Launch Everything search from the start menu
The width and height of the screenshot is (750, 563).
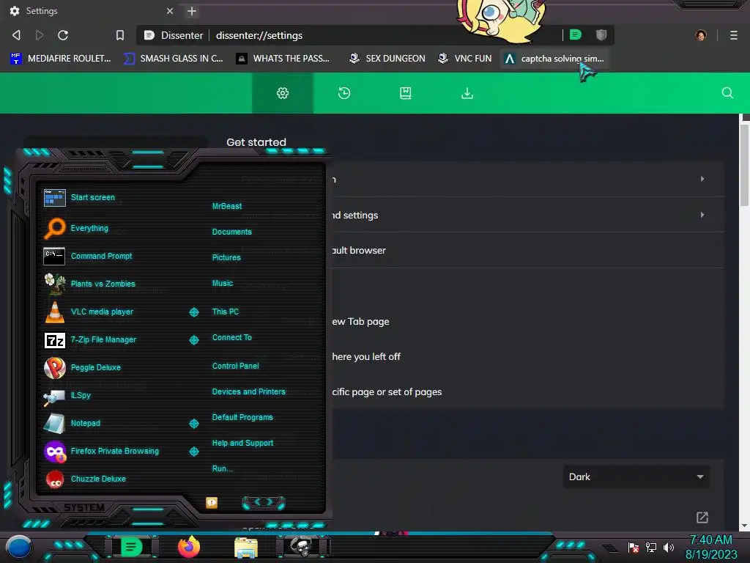pos(89,229)
